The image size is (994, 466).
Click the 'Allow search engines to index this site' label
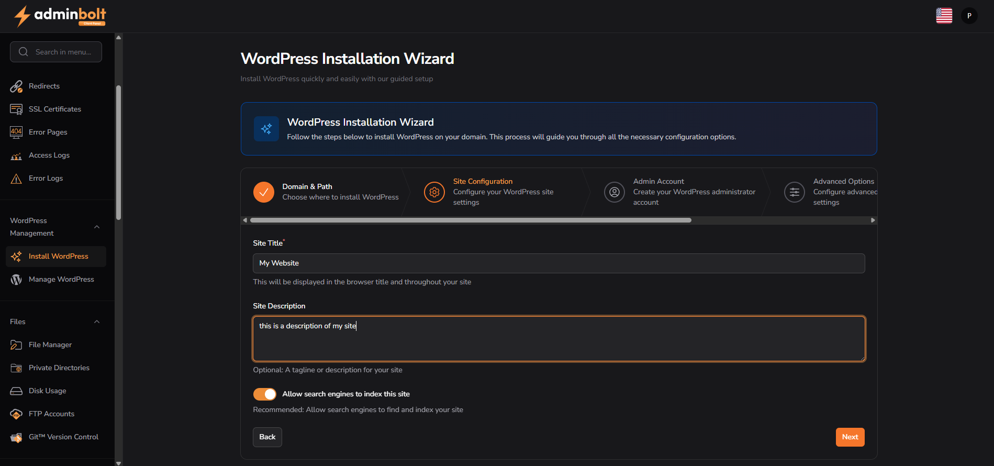346,394
